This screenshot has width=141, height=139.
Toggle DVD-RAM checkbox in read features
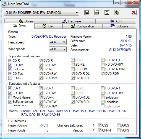coord(41,78)
